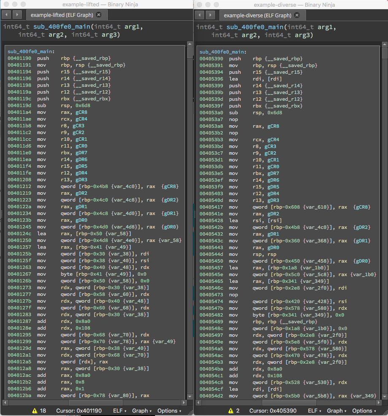Open Graph view dropdown in left window

pyautogui.click(x=142, y=411)
